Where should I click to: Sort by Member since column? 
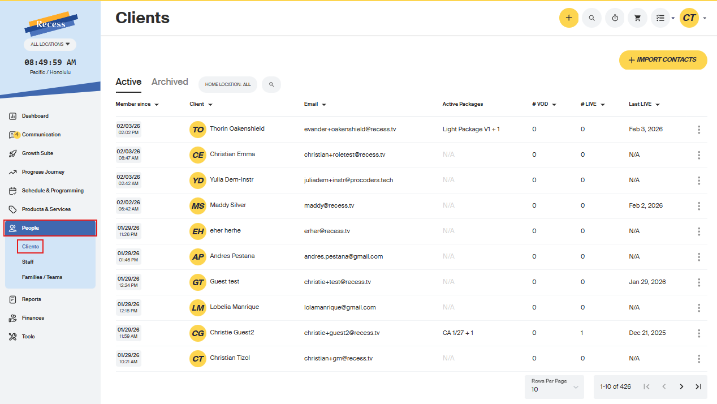tap(137, 104)
